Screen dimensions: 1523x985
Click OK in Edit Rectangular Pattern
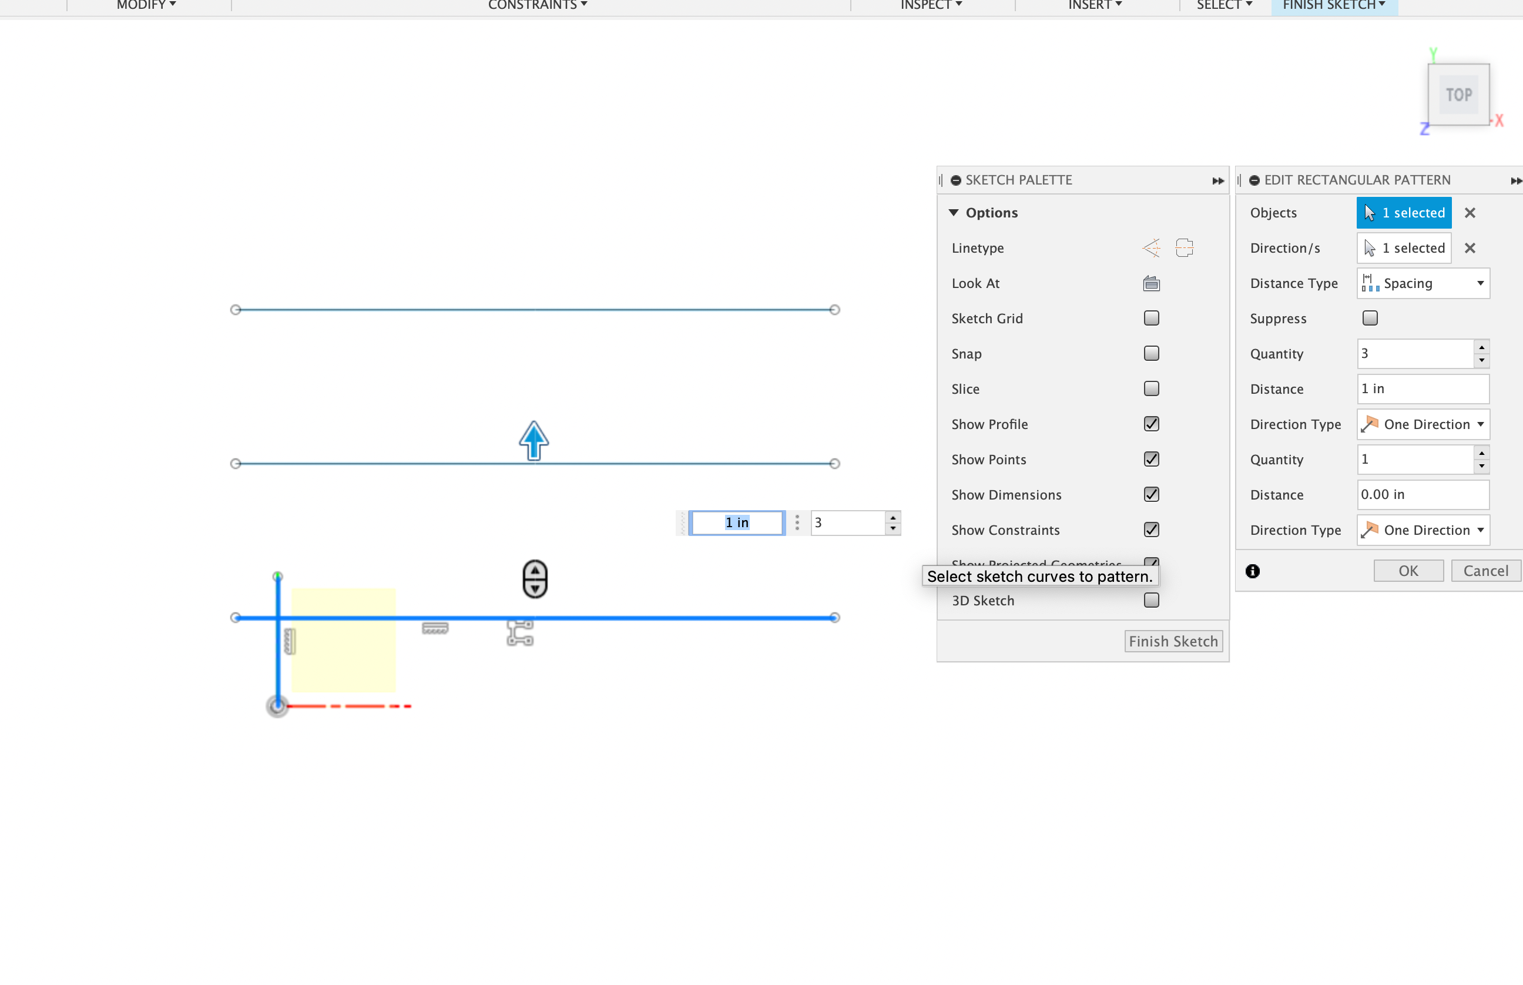(x=1408, y=571)
